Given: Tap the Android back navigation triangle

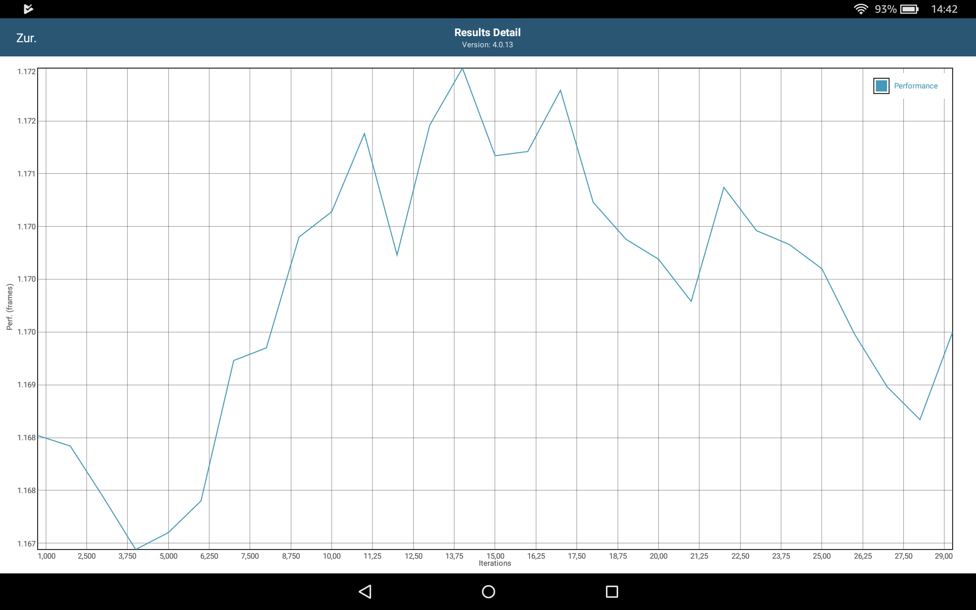Looking at the screenshot, I should pyautogui.click(x=365, y=592).
